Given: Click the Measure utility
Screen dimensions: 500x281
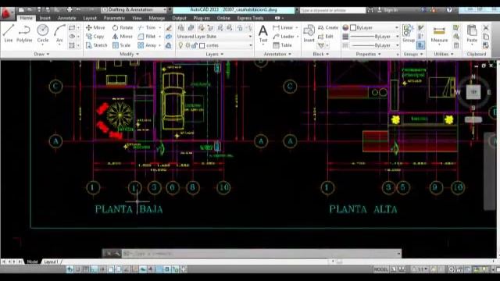Looking at the screenshot, I should [x=439, y=34].
